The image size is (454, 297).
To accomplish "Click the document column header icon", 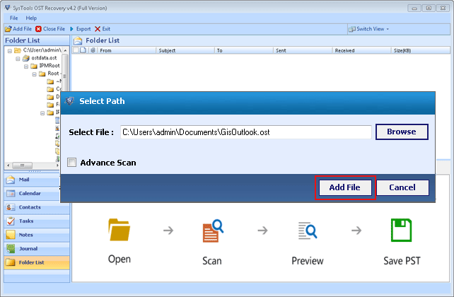I will coord(83,50).
